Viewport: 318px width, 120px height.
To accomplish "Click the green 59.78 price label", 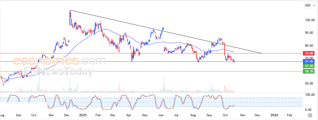I will tap(309, 71).
